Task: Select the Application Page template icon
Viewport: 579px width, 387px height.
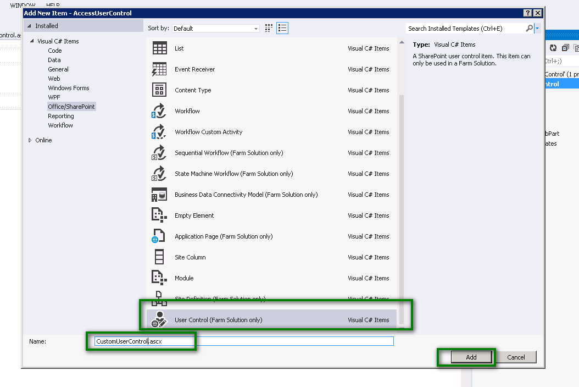Action: pos(159,236)
